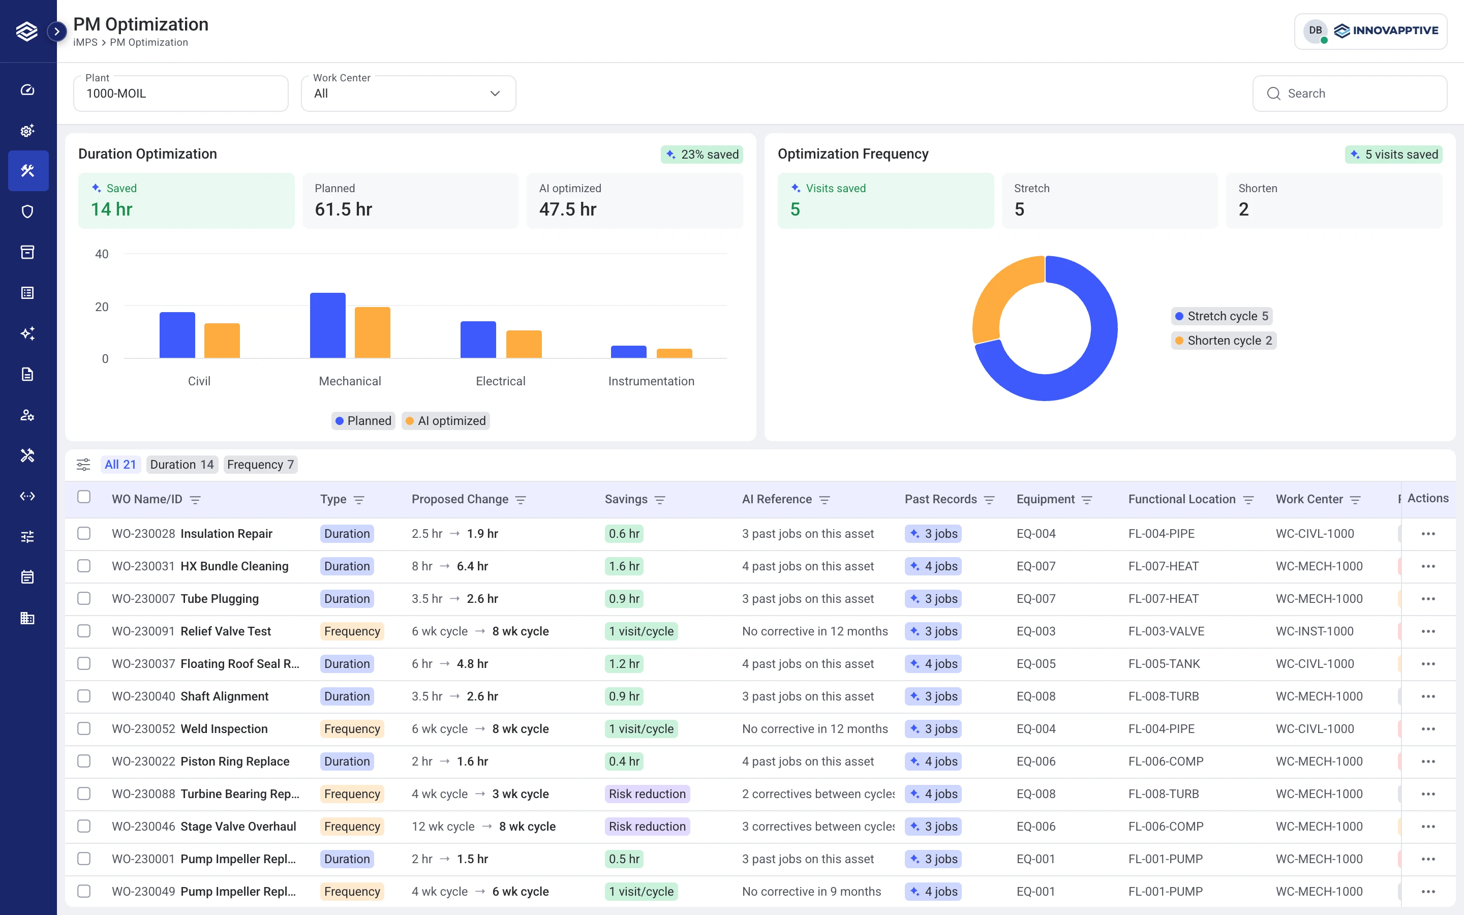Open row actions for WO-230028 Insulation Repair
The image size is (1464, 915).
[x=1428, y=534]
